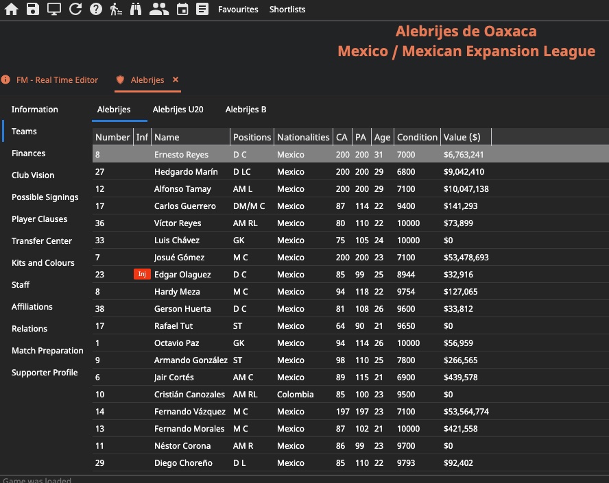Open Club Vision section
The height and width of the screenshot is (483, 609).
pos(33,175)
